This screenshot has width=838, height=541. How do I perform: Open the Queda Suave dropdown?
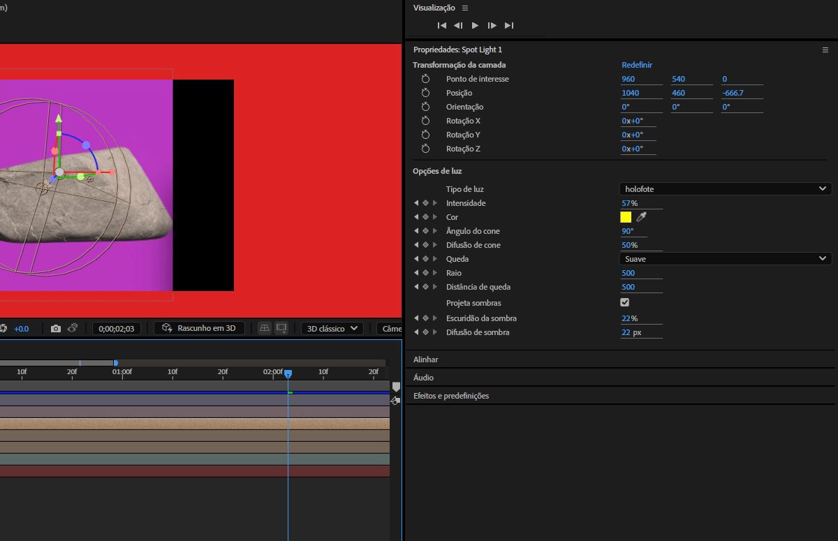[725, 259]
